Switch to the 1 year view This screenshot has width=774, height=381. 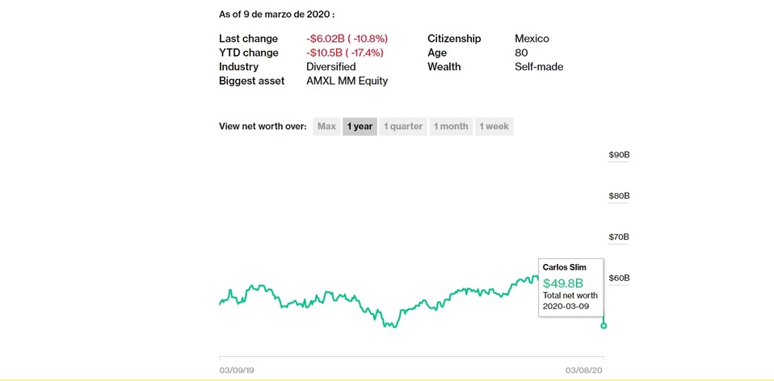tap(360, 127)
